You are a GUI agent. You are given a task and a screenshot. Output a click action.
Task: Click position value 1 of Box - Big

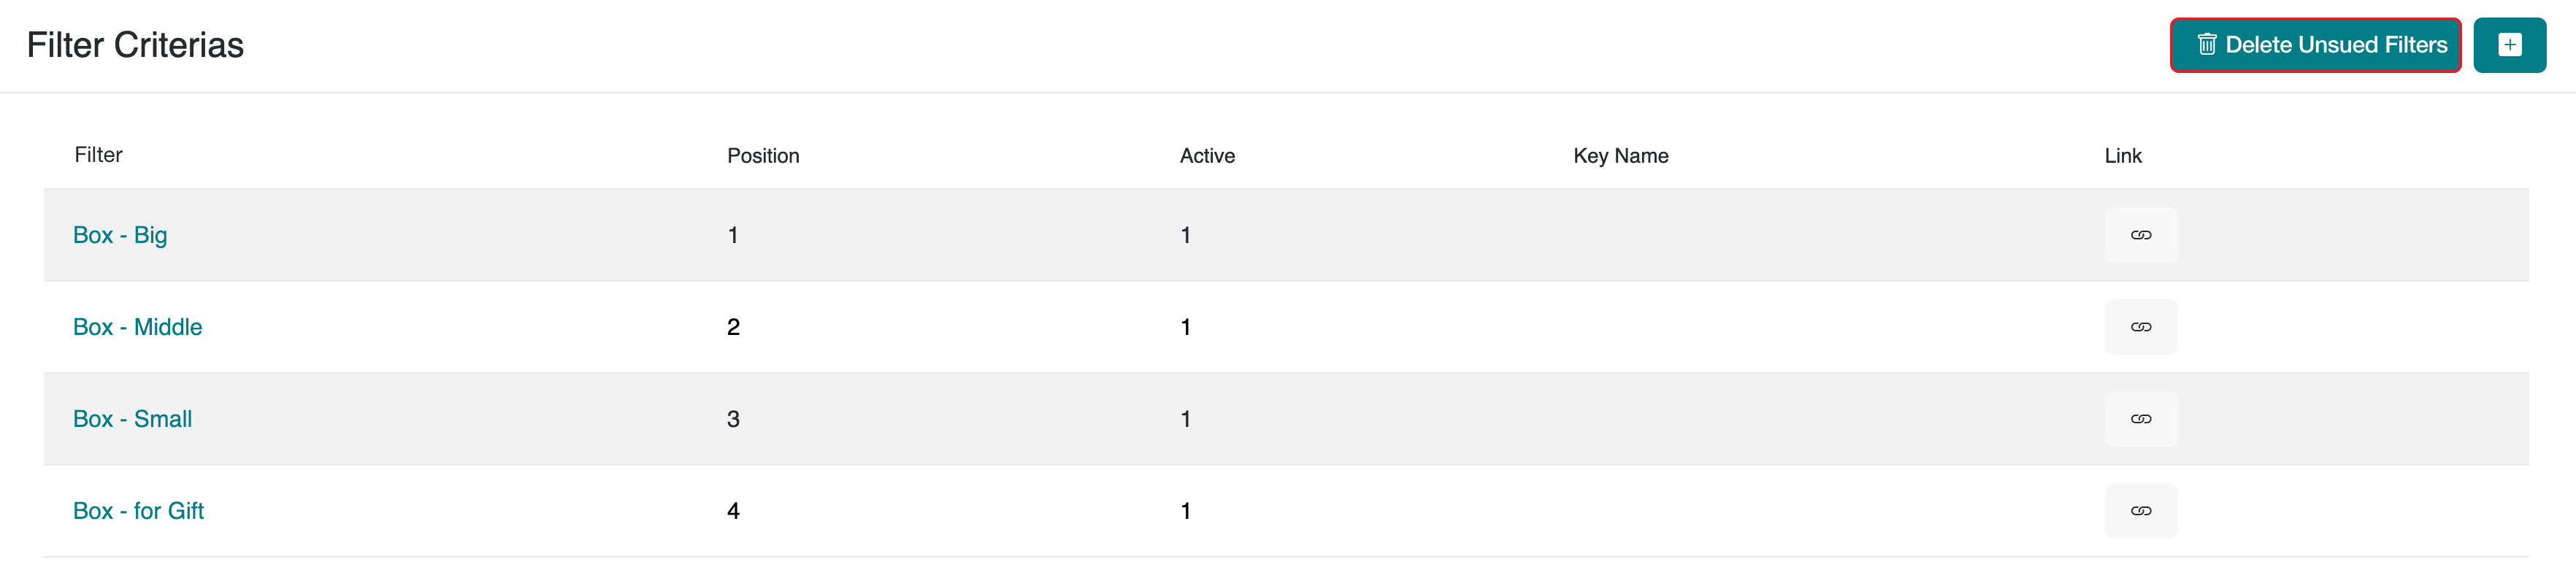733,235
